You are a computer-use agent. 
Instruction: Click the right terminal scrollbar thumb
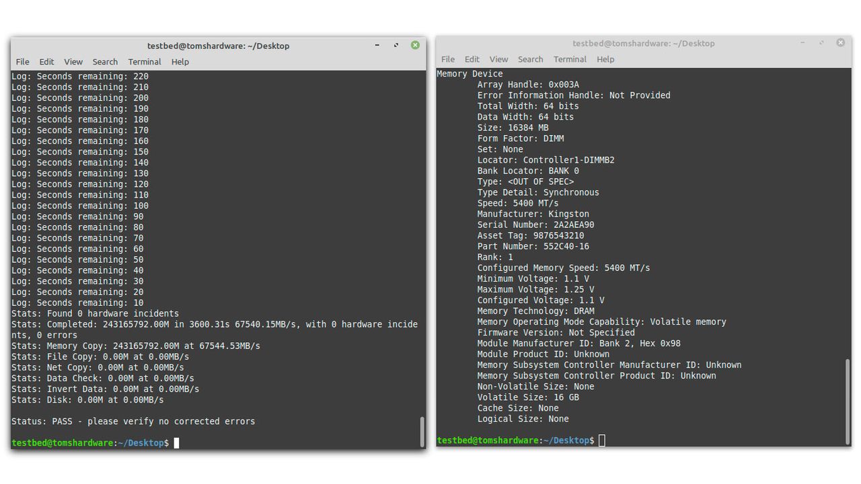848,401
